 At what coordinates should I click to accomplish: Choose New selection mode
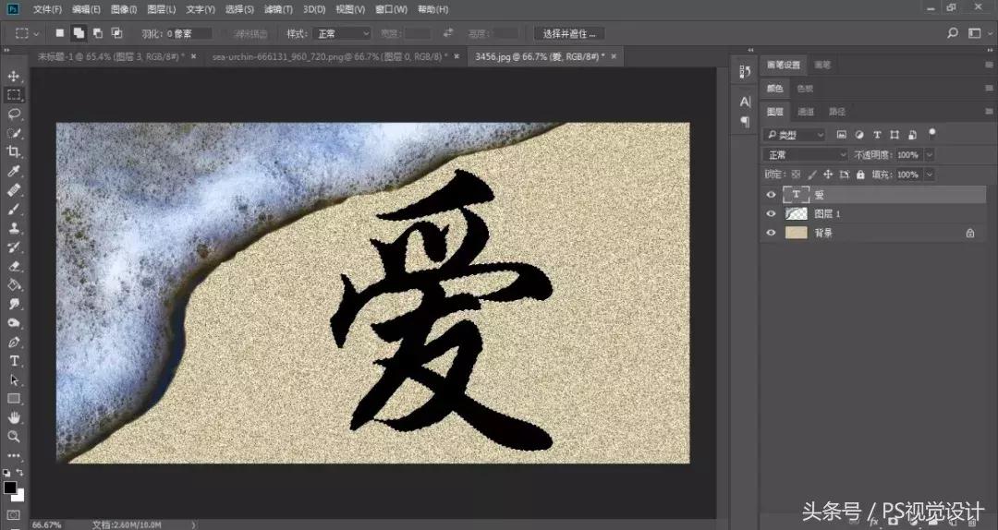click(x=60, y=33)
